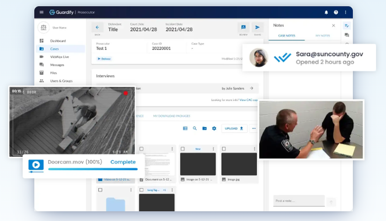This screenshot has width=386, height=221.
Task: Tick the checkbox on Image on 5-12-21 card
Action: click(x=183, y=149)
